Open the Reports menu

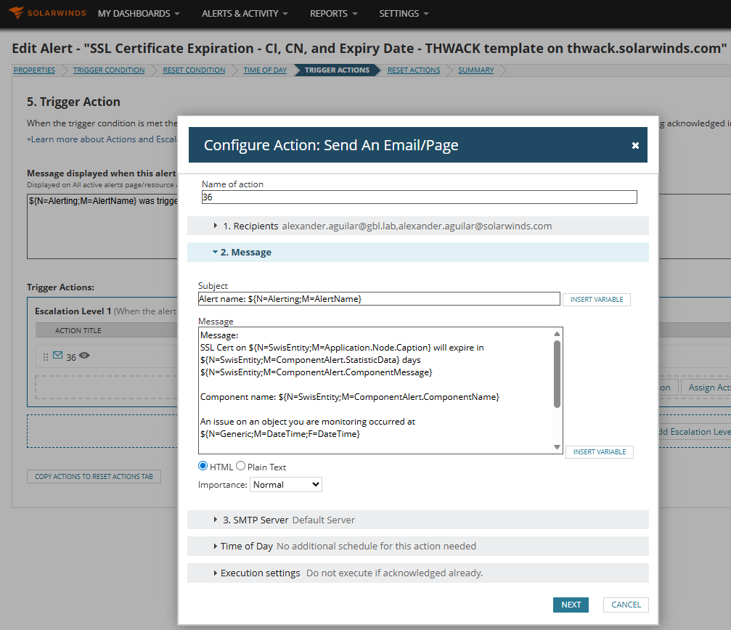click(x=334, y=14)
